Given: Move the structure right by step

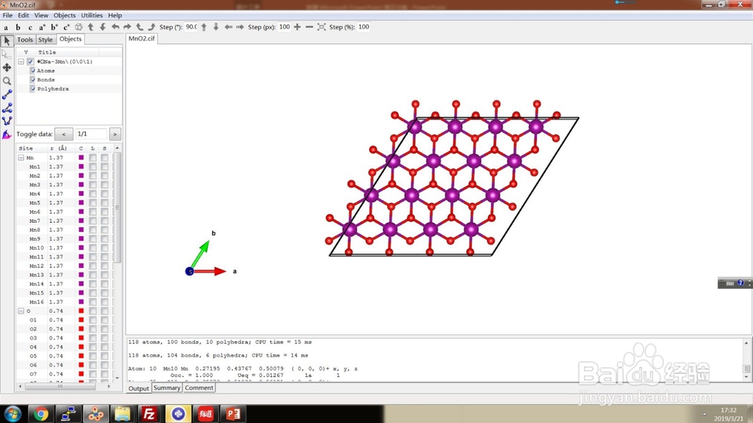Looking at the screenshot, I should (x=240, y=27).
